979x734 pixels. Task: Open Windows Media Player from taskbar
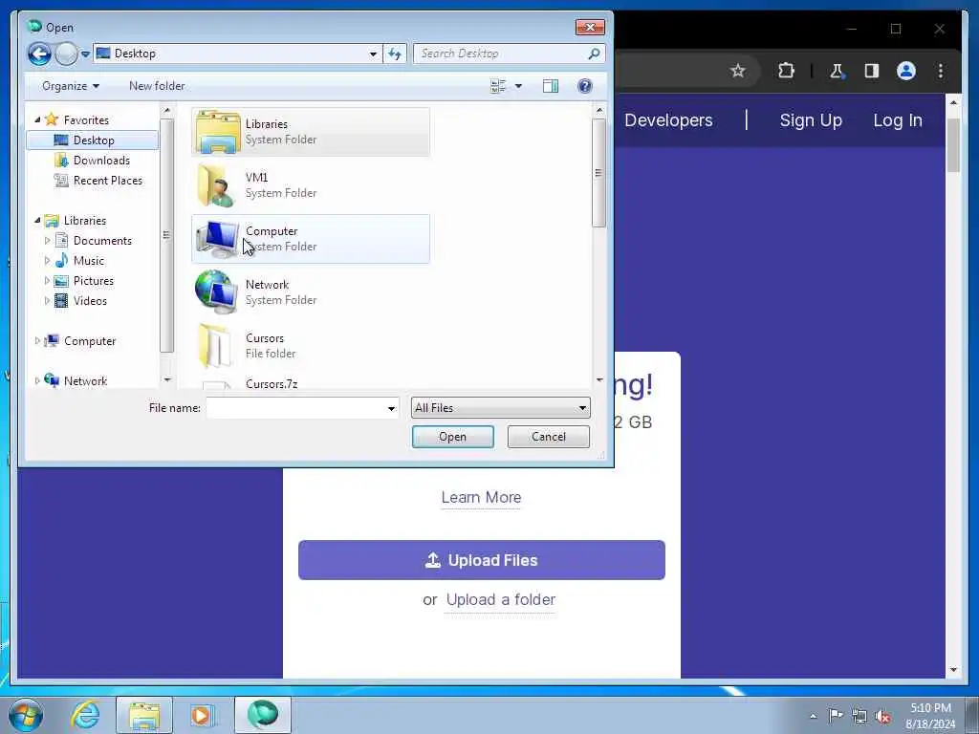203,715
